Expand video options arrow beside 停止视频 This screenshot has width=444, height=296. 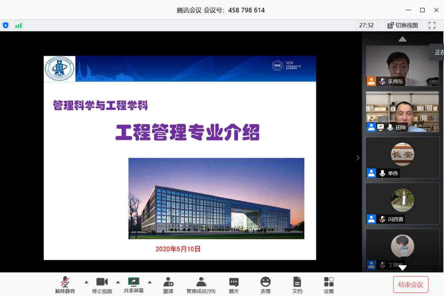[x=118, y=282]
